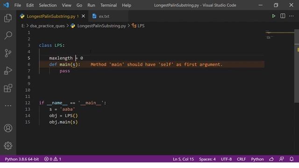Open the Edit menu
The width and height of the screenshot is (299, 168).
(x=30, y=5)
